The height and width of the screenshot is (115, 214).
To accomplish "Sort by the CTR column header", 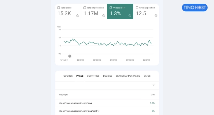I will (153, 94).
